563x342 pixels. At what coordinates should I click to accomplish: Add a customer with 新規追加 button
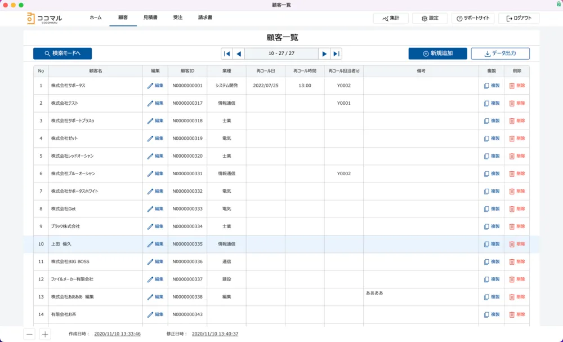coord(437,54)
